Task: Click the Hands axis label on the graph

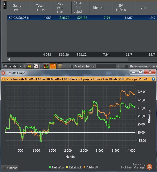Action: coord(70,157)
